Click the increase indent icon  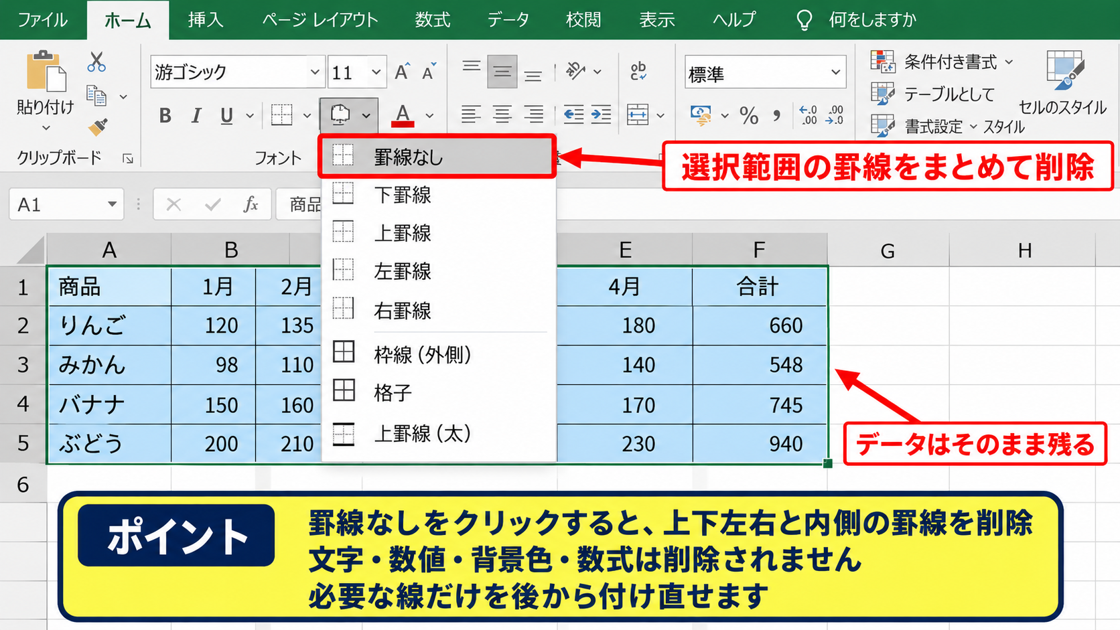pyautogui.click(x=601, y=114)
